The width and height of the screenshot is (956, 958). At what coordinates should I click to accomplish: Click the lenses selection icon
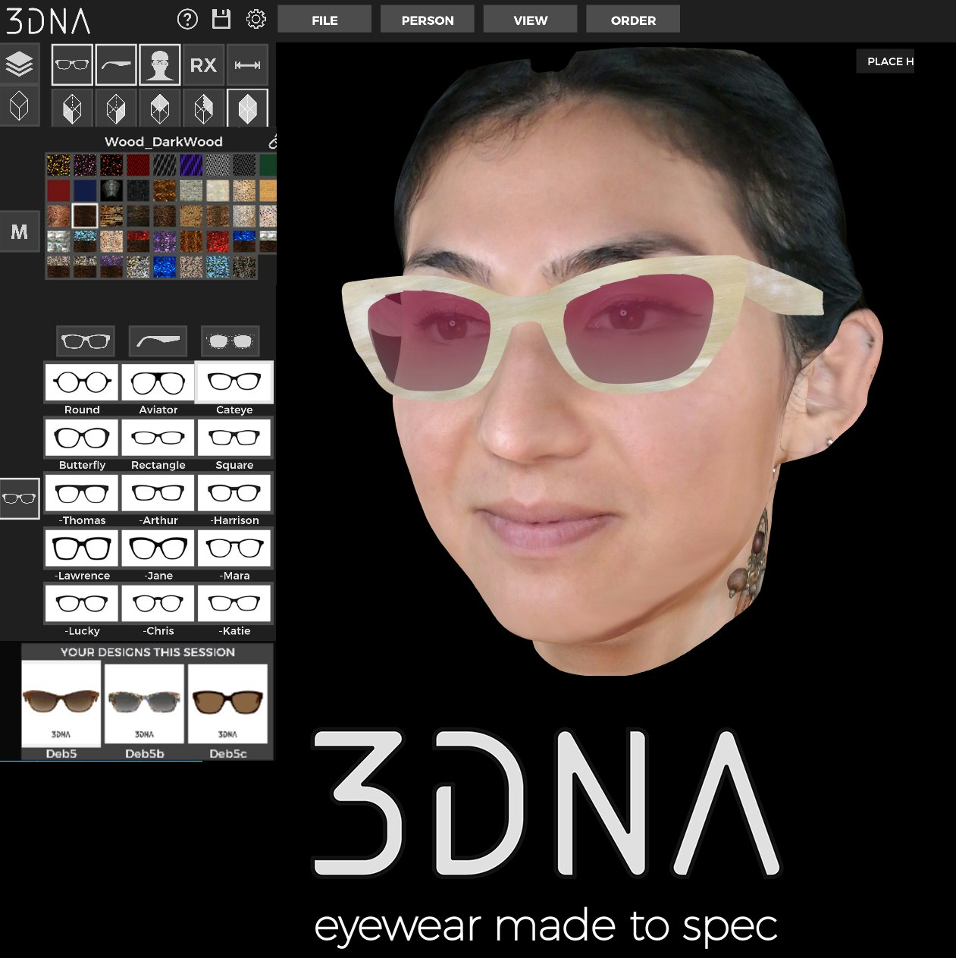point(231,341)
